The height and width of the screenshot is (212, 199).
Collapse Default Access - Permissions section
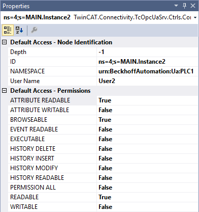(x=5, y=91)
